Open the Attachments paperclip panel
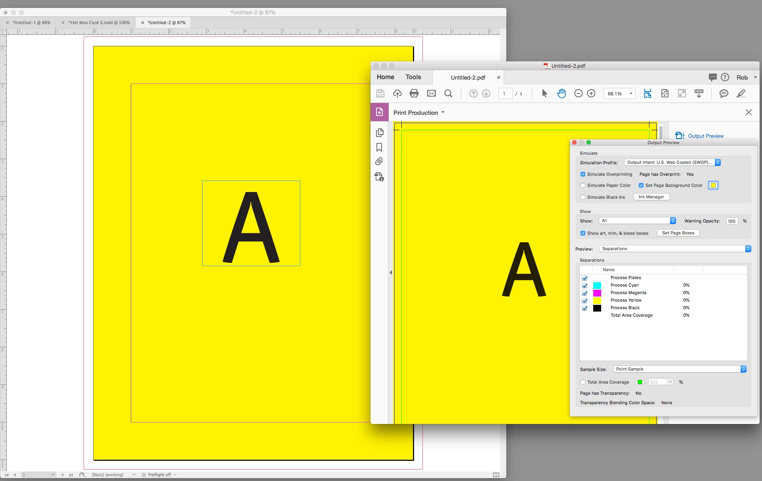The width and height of the screenshot is (762, 481). pos(379,162)
